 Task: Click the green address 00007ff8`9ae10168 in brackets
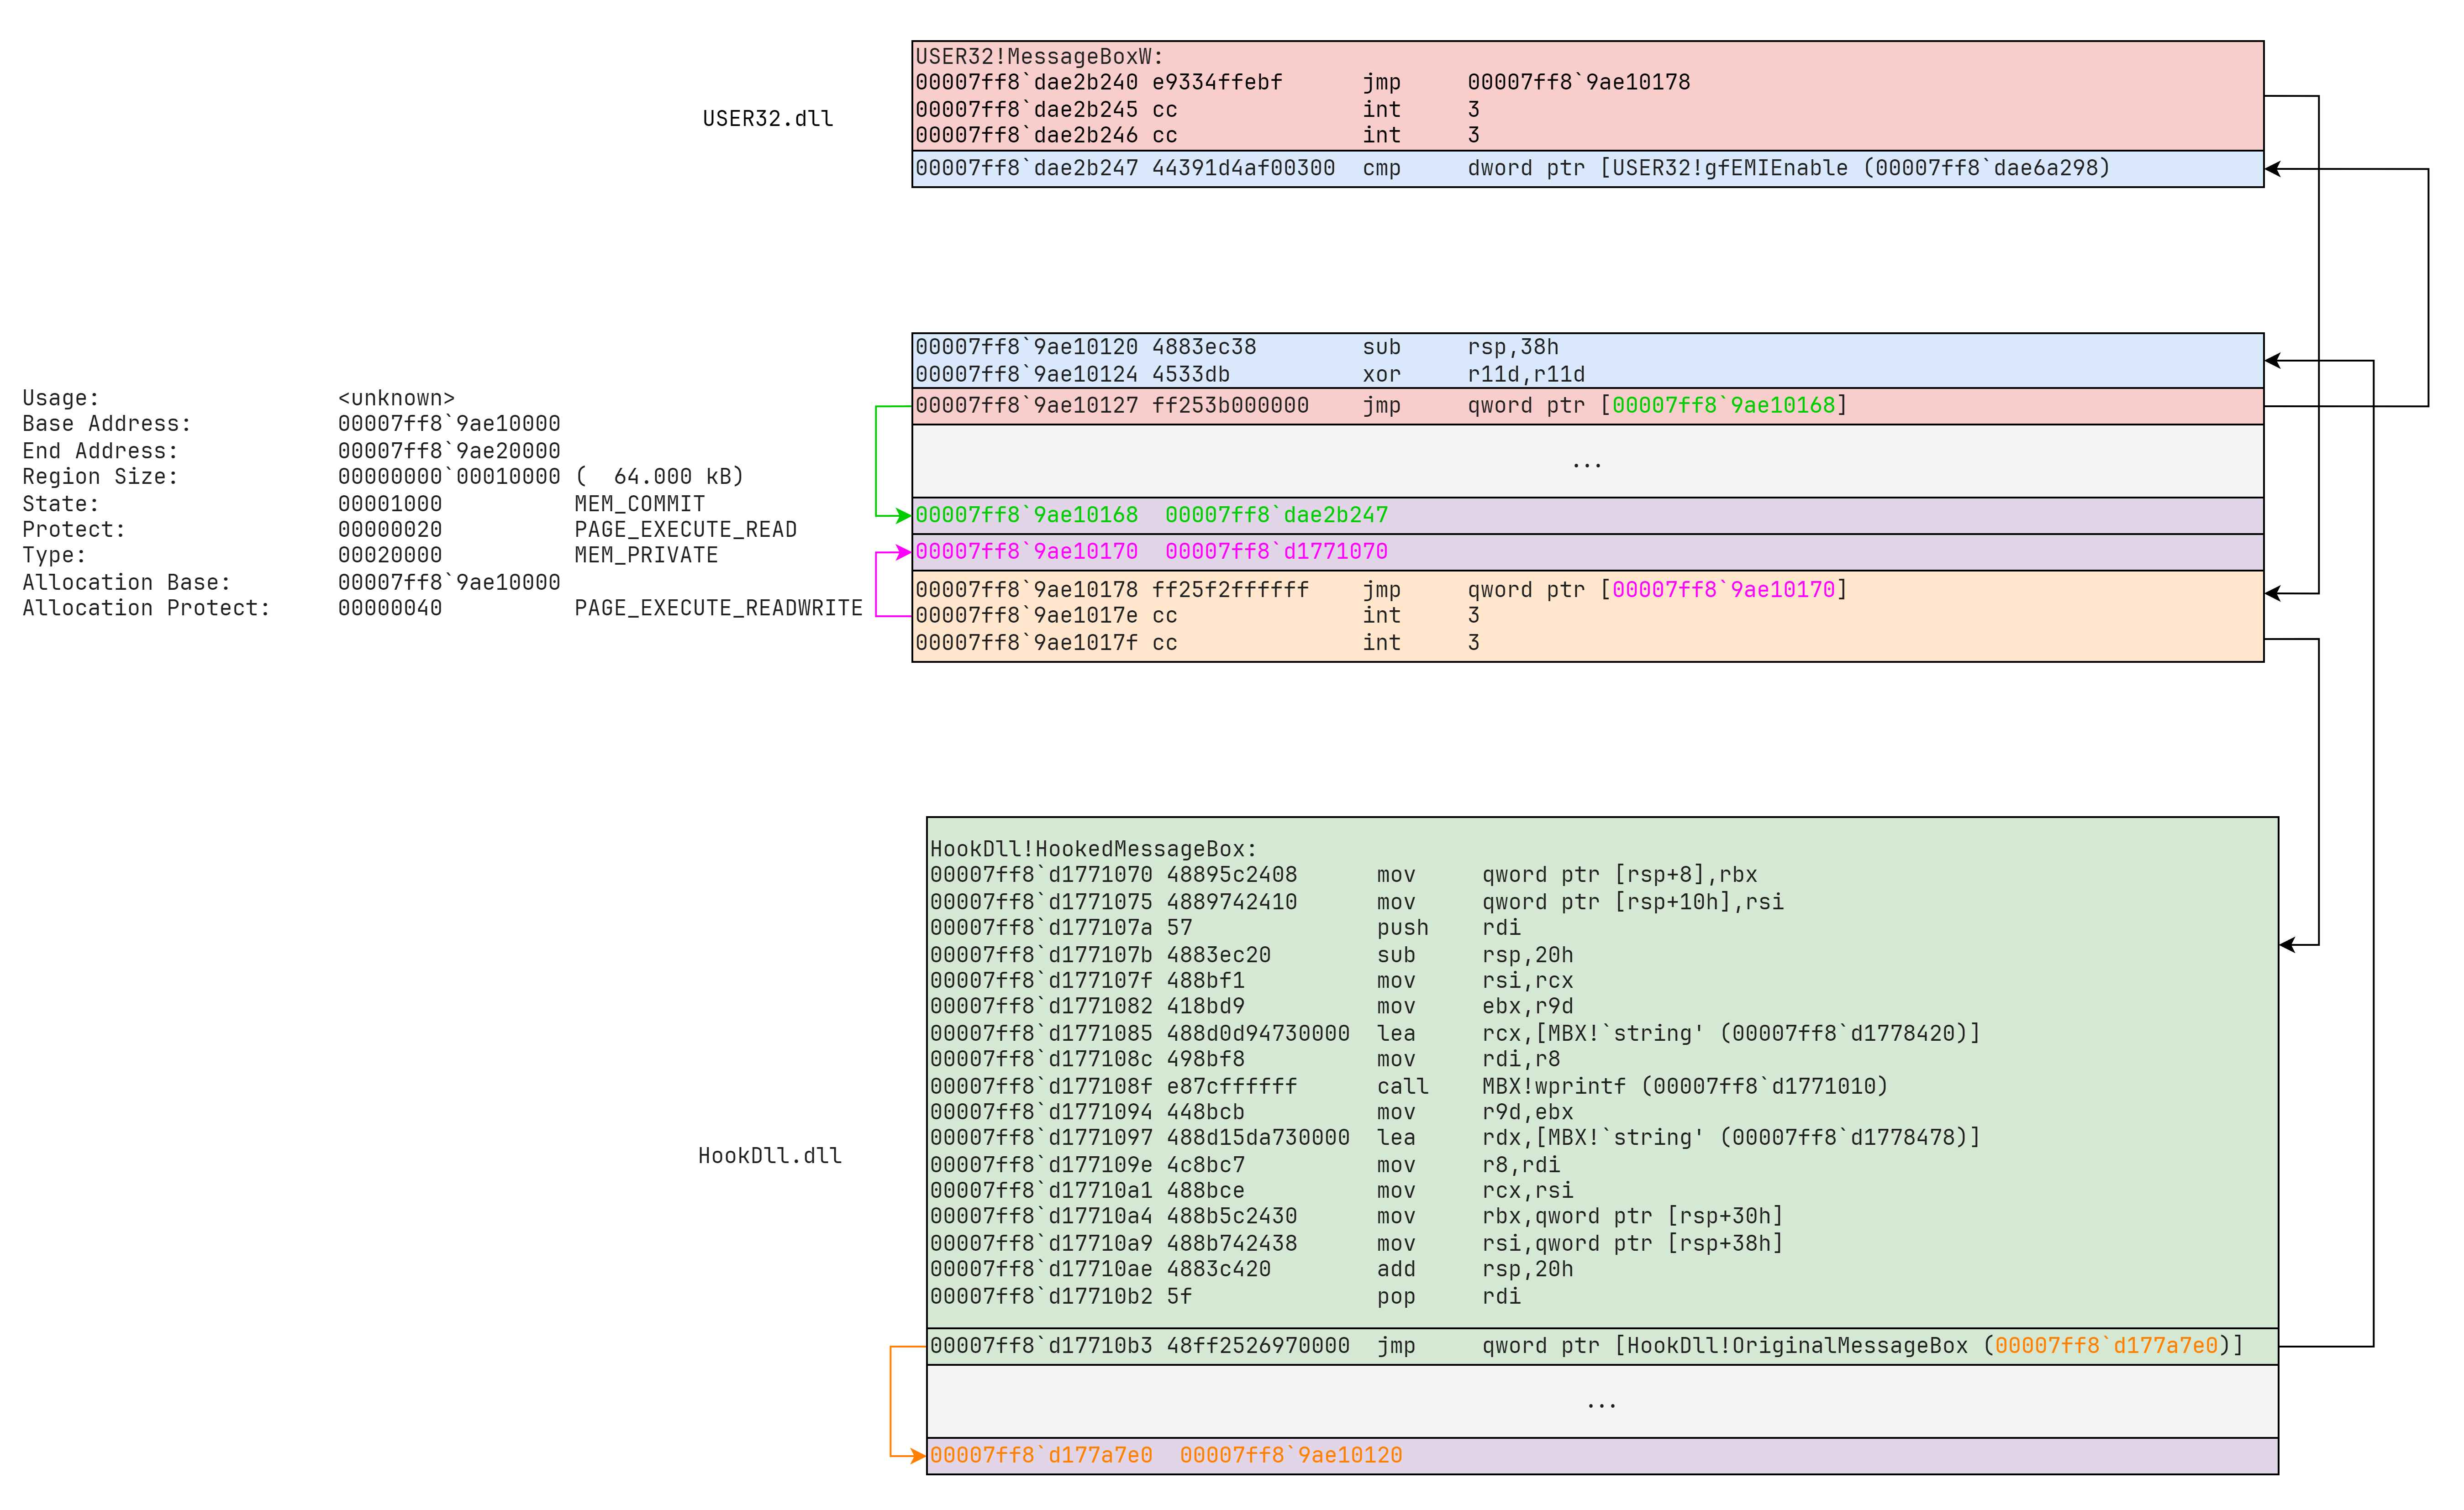pyautogui.click(x=1723, y=406)
